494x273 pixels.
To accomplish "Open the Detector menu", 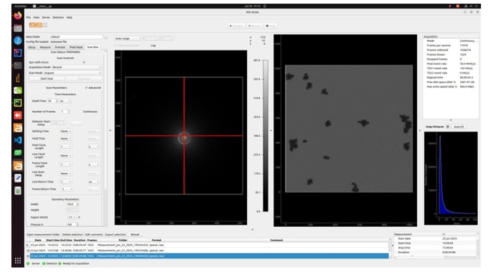I will click(58, 17).
